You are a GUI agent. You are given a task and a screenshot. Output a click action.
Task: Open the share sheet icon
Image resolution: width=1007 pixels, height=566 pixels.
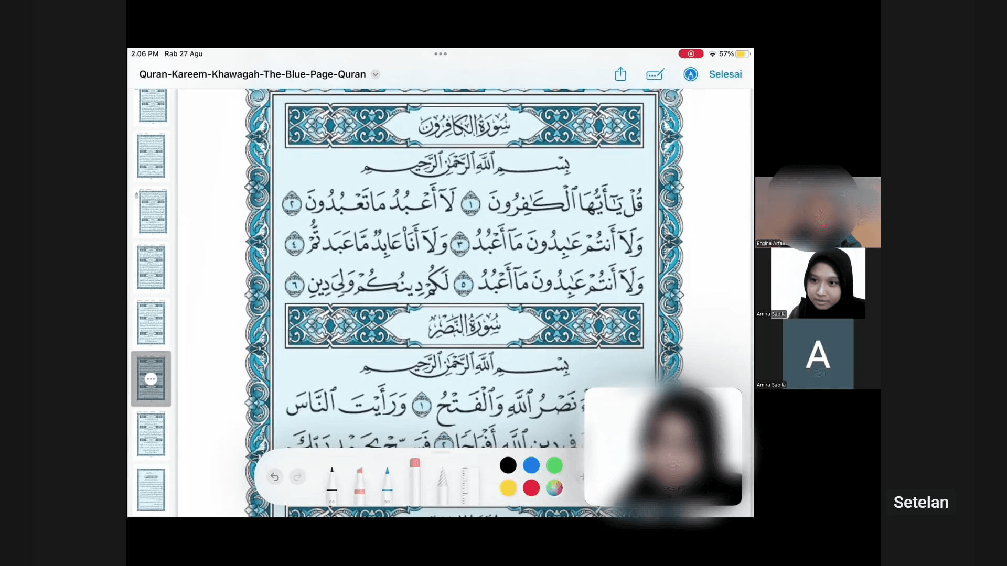coord(620,74)
